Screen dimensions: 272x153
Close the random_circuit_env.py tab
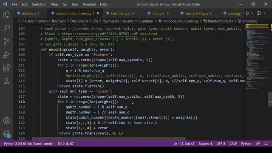(x=98, y=13)
